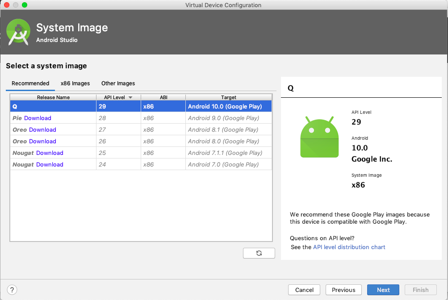Viewport: 448px width, 300px height.
Task: Open the API level distribution chart link
Action: 349,247
